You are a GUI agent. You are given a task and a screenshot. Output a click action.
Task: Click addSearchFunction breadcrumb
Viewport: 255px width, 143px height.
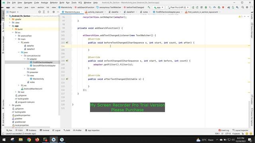84,7
